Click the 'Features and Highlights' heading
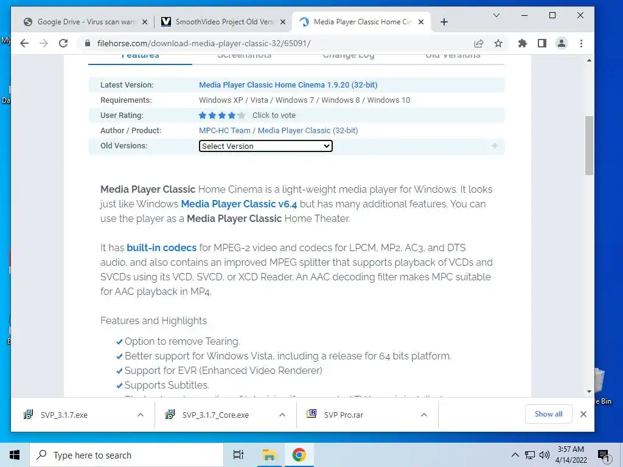This screenshot has width=623, height=467. point(154,321)
